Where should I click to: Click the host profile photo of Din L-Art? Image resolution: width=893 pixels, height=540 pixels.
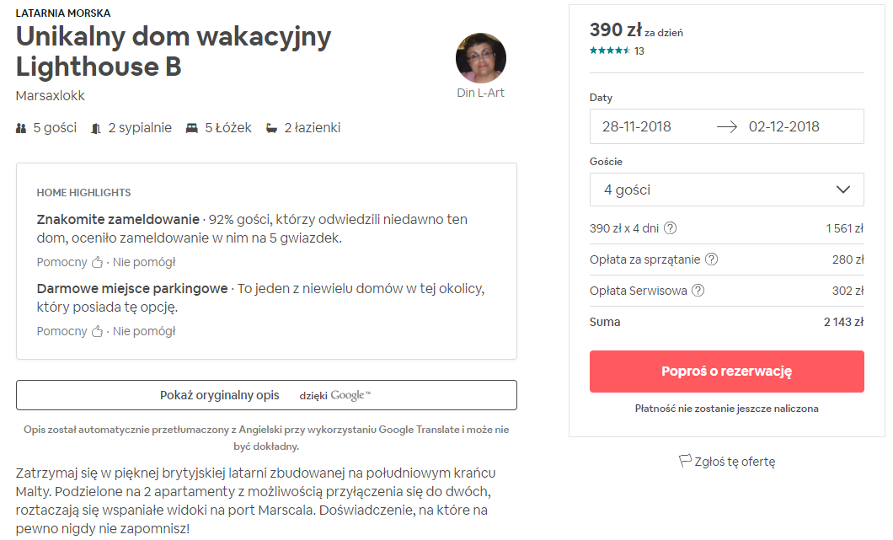pos(481,58)
